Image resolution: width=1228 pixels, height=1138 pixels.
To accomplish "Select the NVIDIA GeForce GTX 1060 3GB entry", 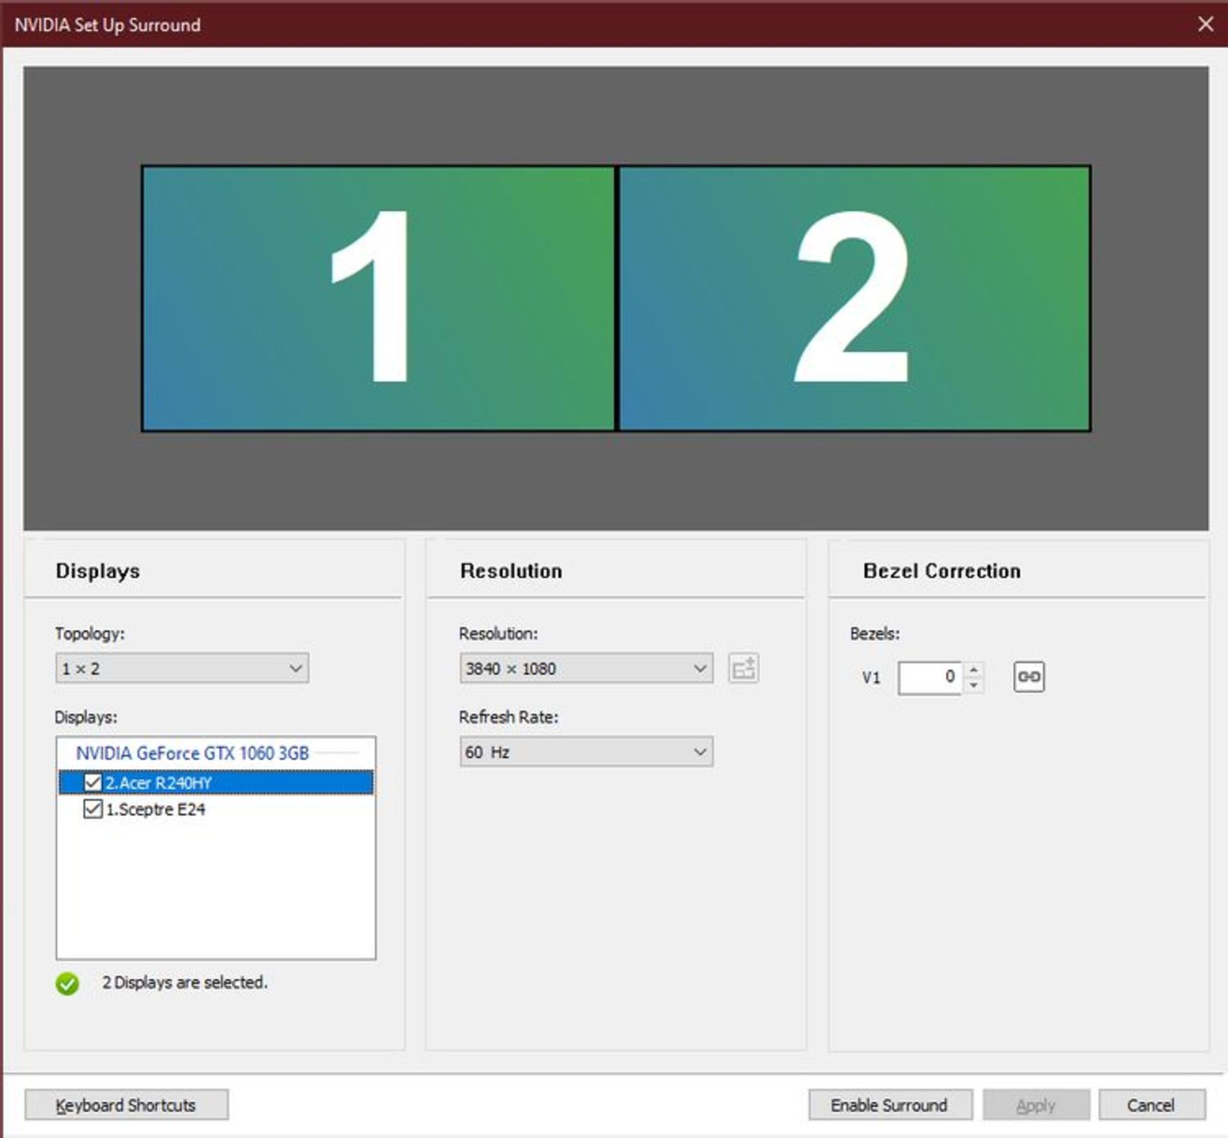I will [x=192, y=754].
